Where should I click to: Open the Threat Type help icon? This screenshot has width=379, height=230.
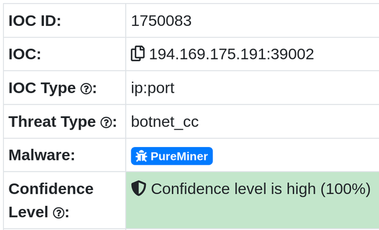coord(106,122)
